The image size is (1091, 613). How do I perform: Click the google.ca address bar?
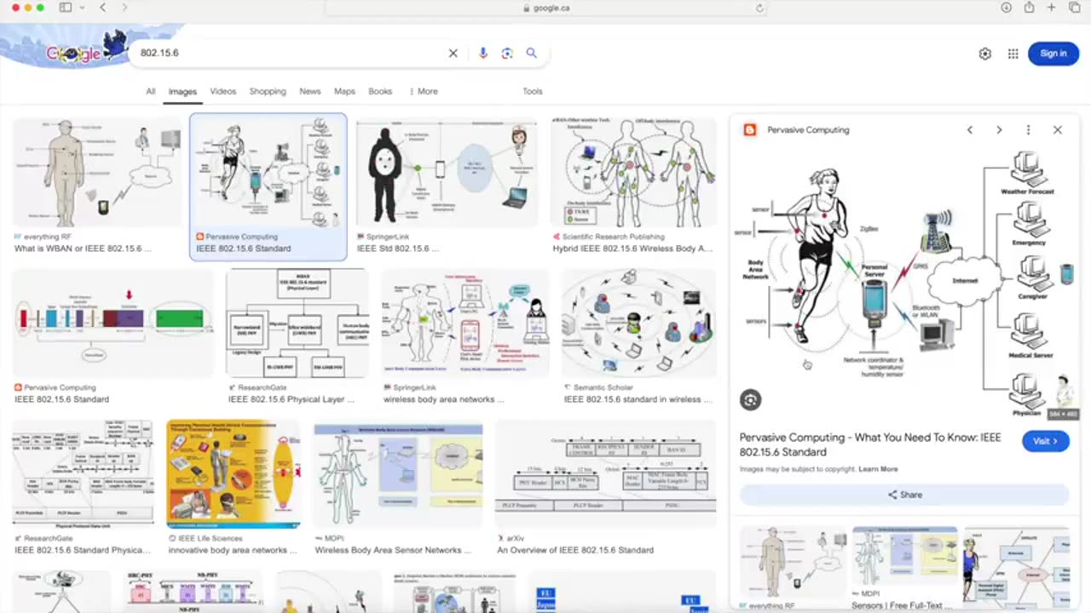click(545, 8)
